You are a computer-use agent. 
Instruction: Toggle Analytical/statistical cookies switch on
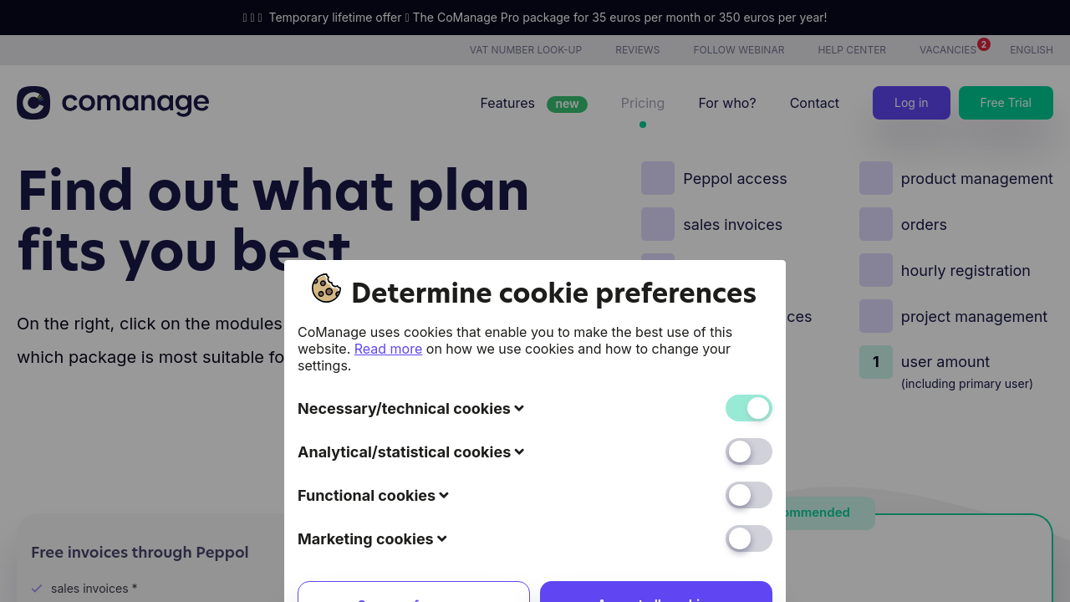(748, 451)
